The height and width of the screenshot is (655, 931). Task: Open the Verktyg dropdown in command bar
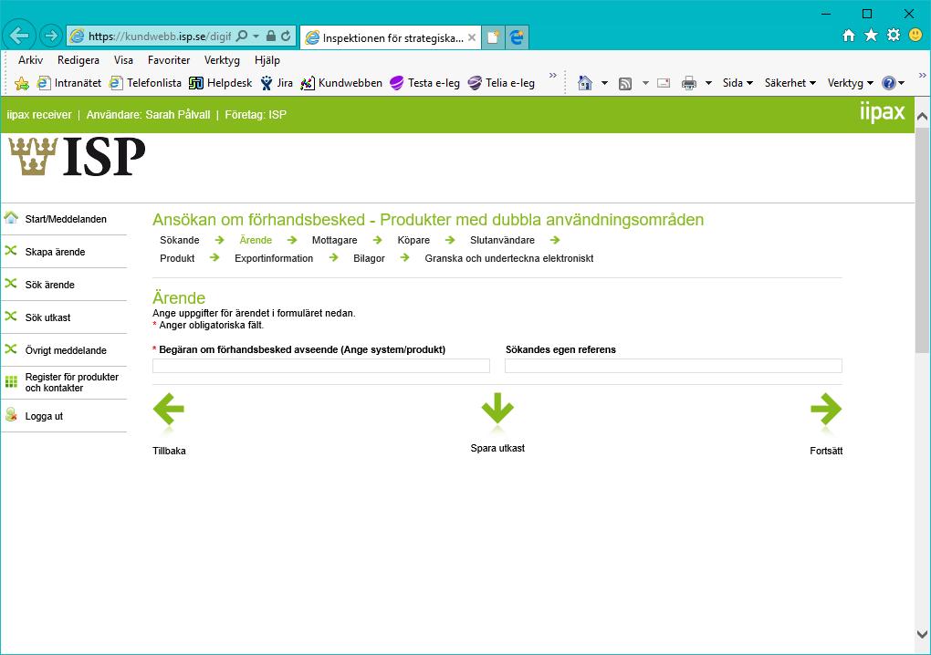[x=851, y=83]
